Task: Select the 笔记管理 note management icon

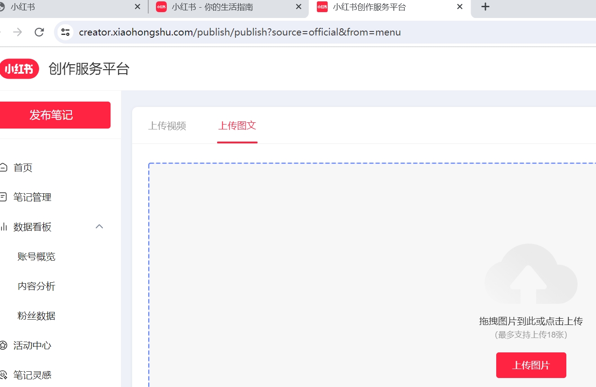Action: coord(4,197)
